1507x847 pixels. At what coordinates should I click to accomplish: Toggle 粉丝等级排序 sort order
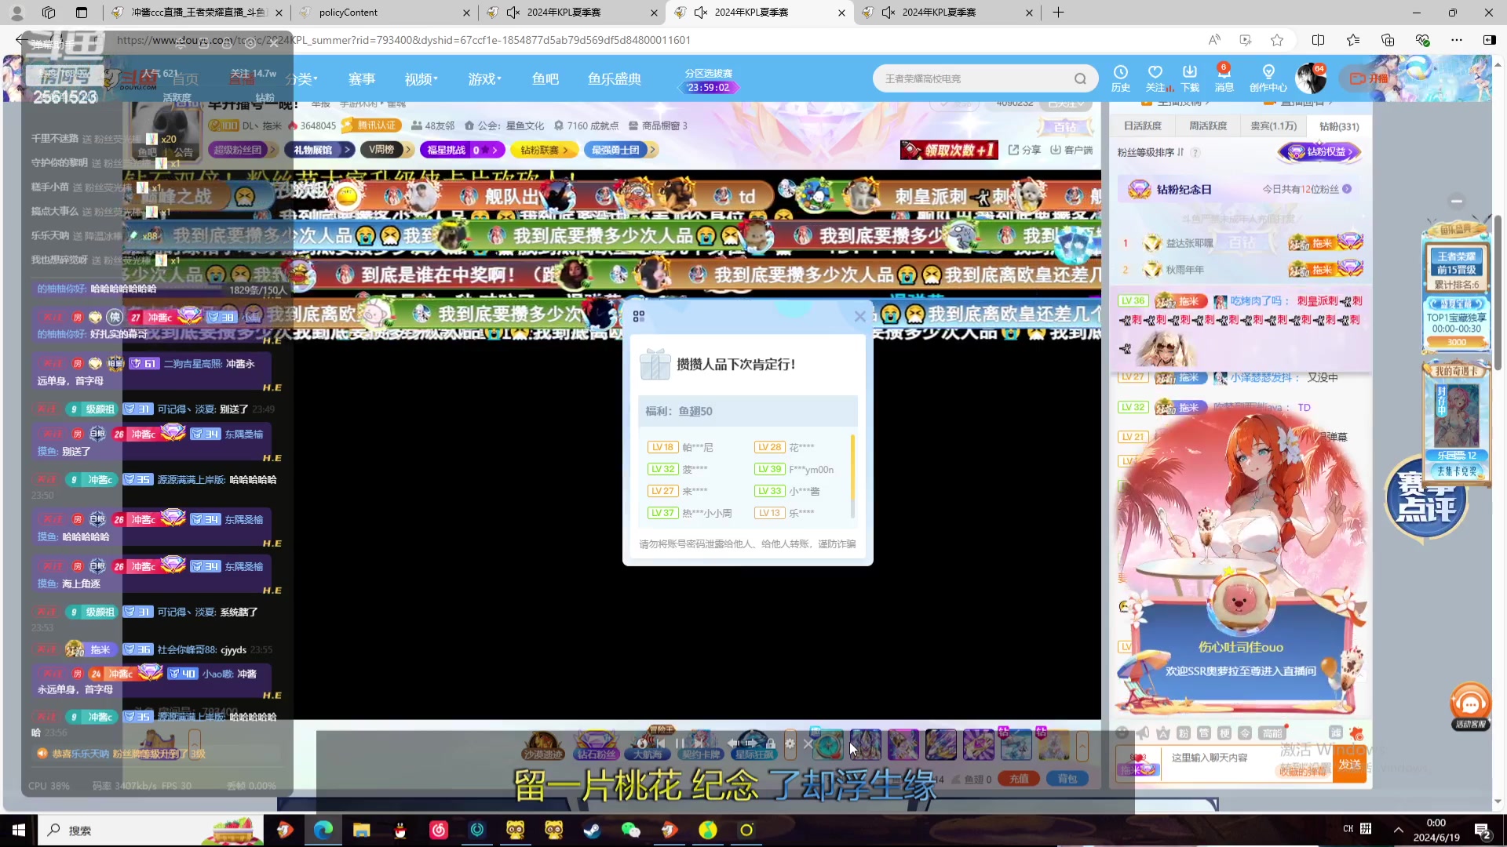pyautogui.click(x=1150, y=152)
